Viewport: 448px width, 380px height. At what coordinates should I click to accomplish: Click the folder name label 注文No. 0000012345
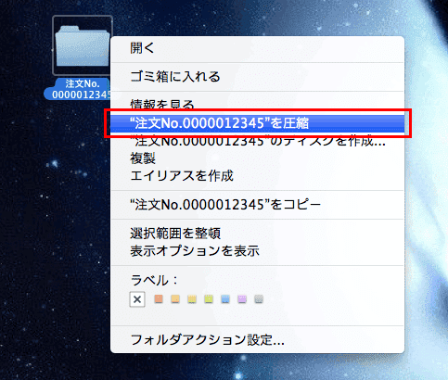tap(79, 89)
